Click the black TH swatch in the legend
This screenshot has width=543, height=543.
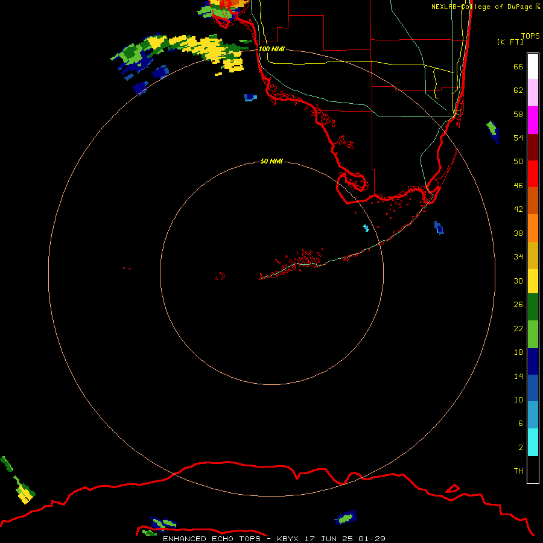(x=533, y=469)
